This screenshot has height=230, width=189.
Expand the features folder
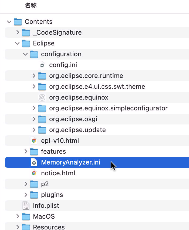pyautogui.click(x=26, y=152)
